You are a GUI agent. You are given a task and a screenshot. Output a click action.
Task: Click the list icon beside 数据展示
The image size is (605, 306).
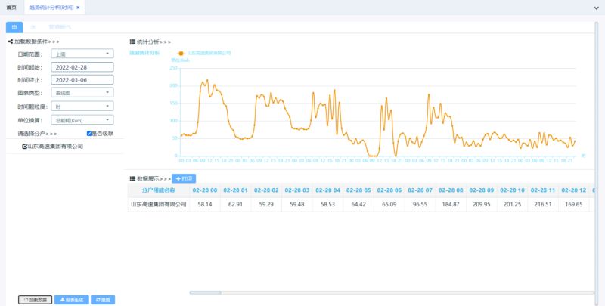click(133, 178)
